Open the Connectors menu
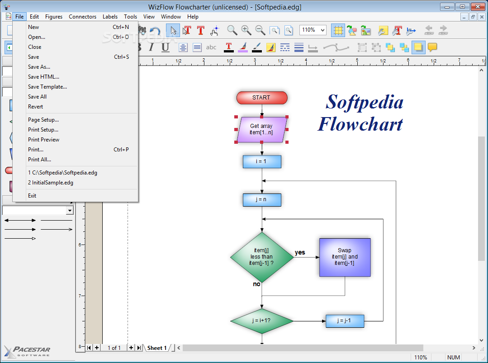 [x=82, y=17]
